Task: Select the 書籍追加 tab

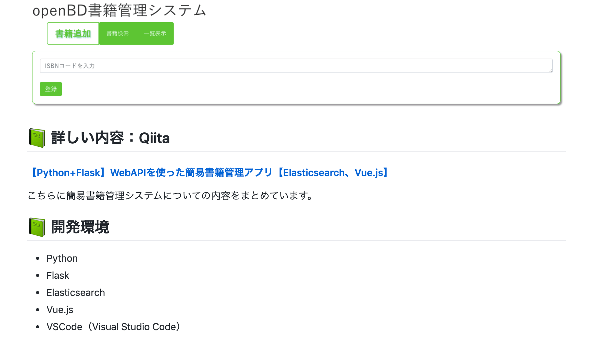Action: click(x=72, y=33)
